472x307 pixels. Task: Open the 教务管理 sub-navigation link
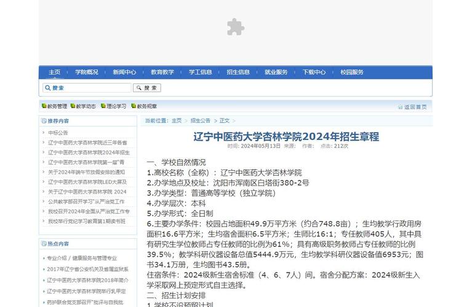(x=57, y=106)
